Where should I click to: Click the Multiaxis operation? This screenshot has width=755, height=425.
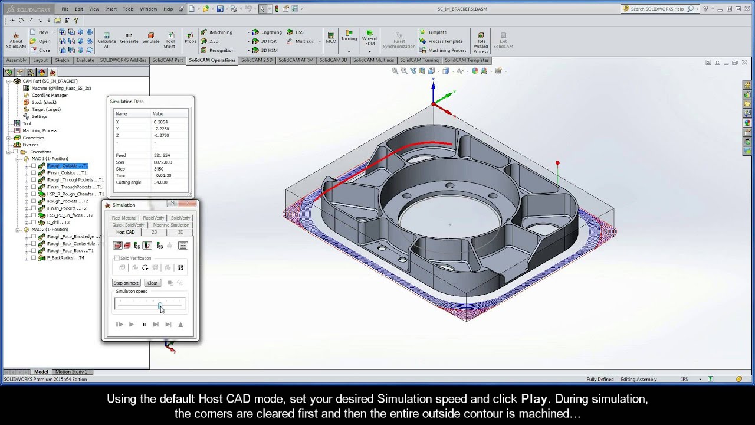click(x=301, y=41)
